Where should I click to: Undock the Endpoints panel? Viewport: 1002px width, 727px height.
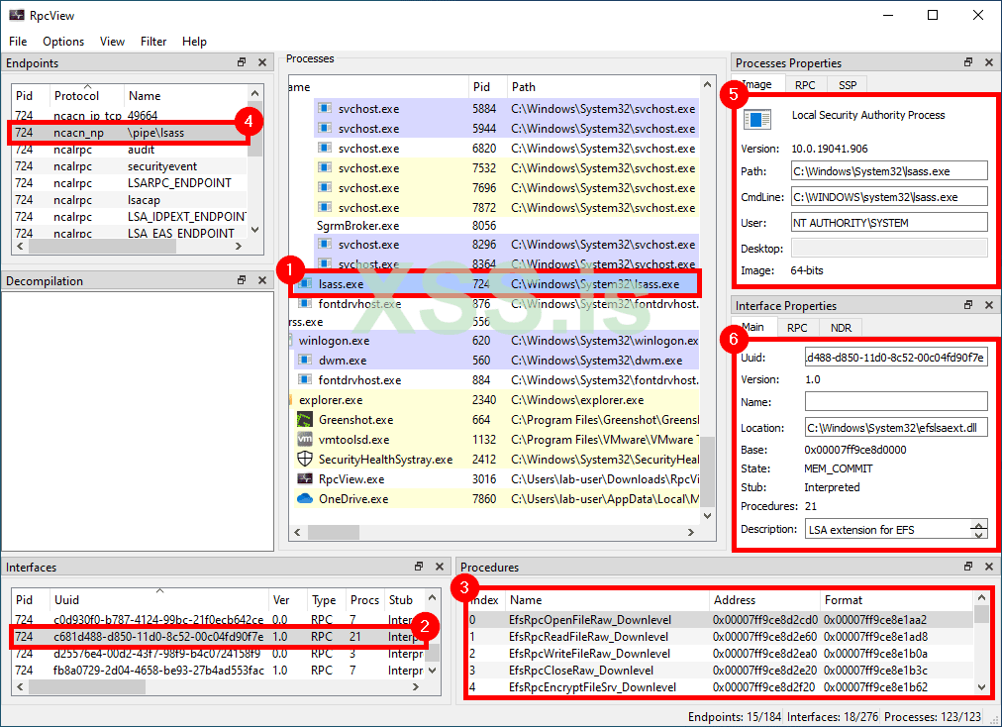[242, 62]
